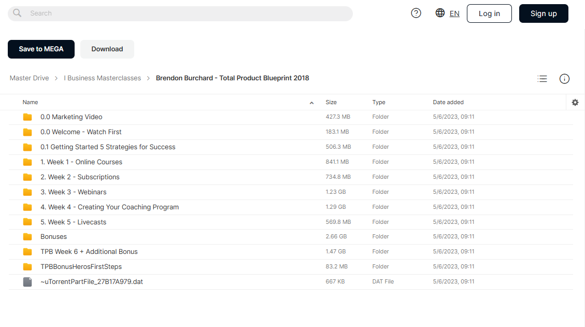Click the DAT file icon
The width and height of the screenshot is (585, 327).
[x=27, y=282]
